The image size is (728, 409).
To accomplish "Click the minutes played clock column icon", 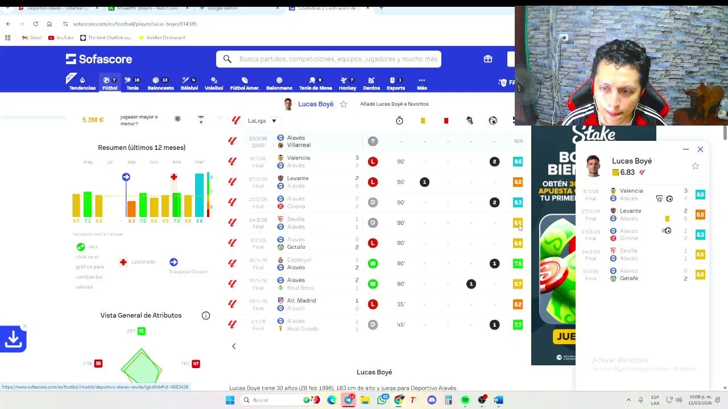I will coord(399,120).
